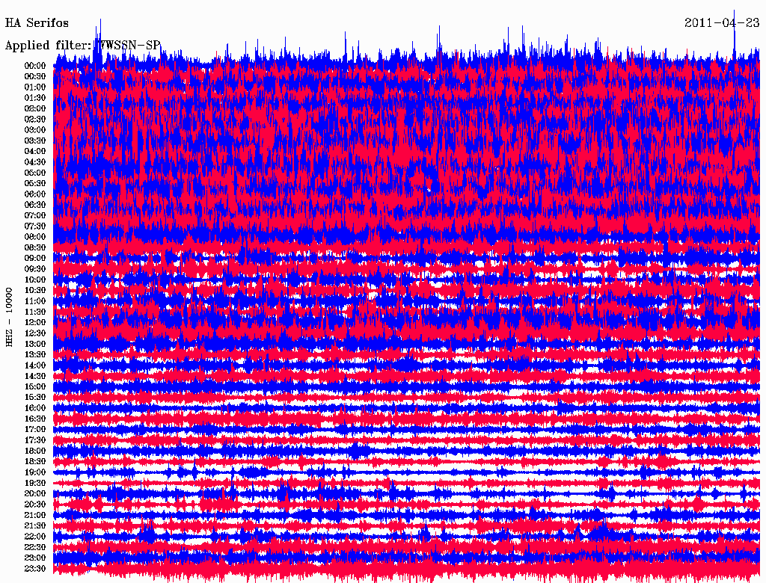This screenshot has width=766, height=583.
Task: Select the 17:00 time label
Action: click(35, 429)
